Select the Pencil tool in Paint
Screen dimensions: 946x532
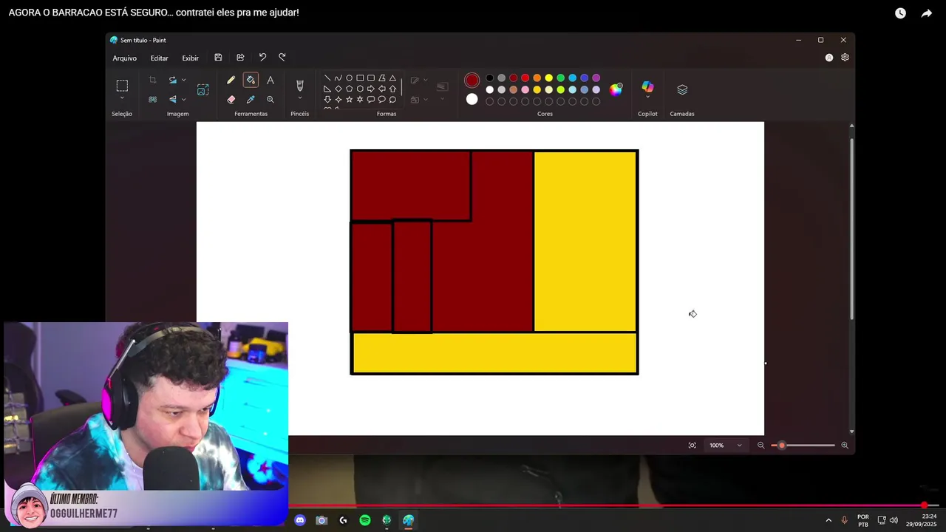point(231,80)
